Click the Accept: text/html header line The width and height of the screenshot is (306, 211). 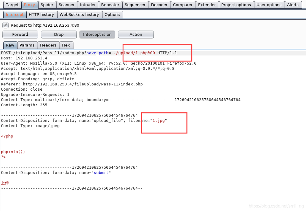pyautogui.click(x=88, y=68)
